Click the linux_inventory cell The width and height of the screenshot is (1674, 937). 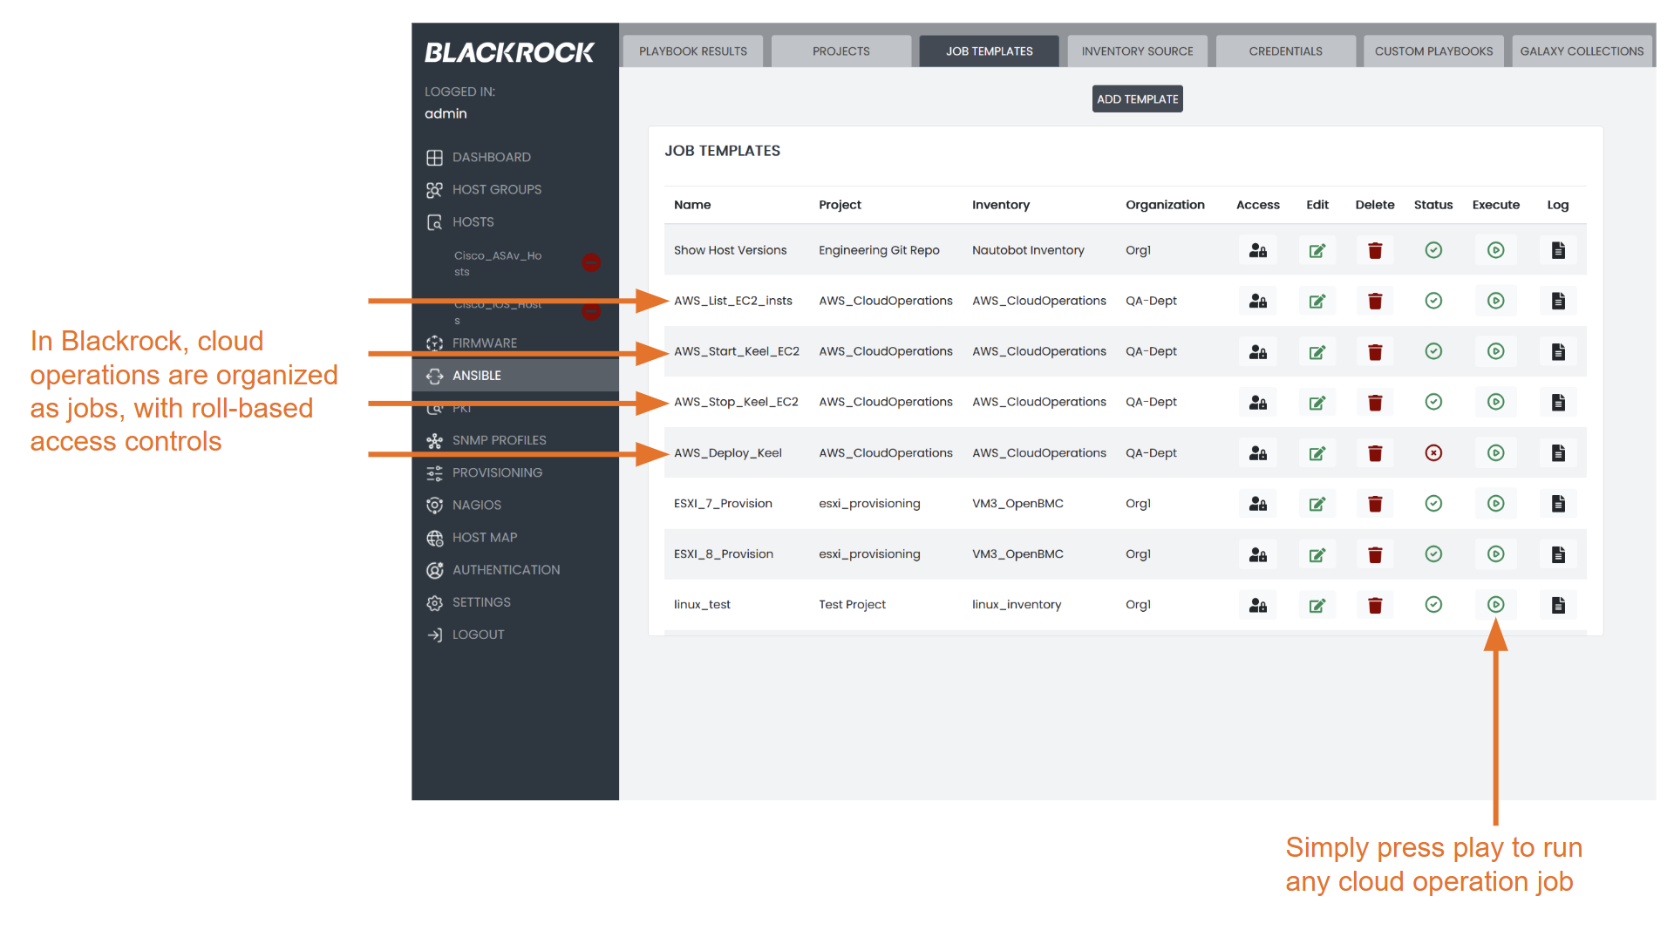(x=1017, y=604)
